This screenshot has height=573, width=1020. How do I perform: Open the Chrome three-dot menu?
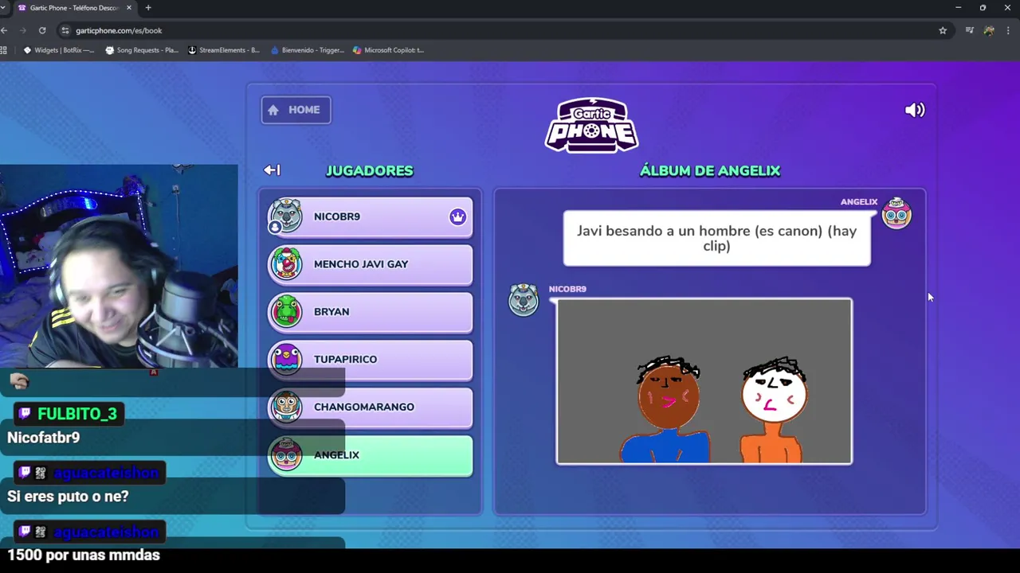coord(1009,30)
